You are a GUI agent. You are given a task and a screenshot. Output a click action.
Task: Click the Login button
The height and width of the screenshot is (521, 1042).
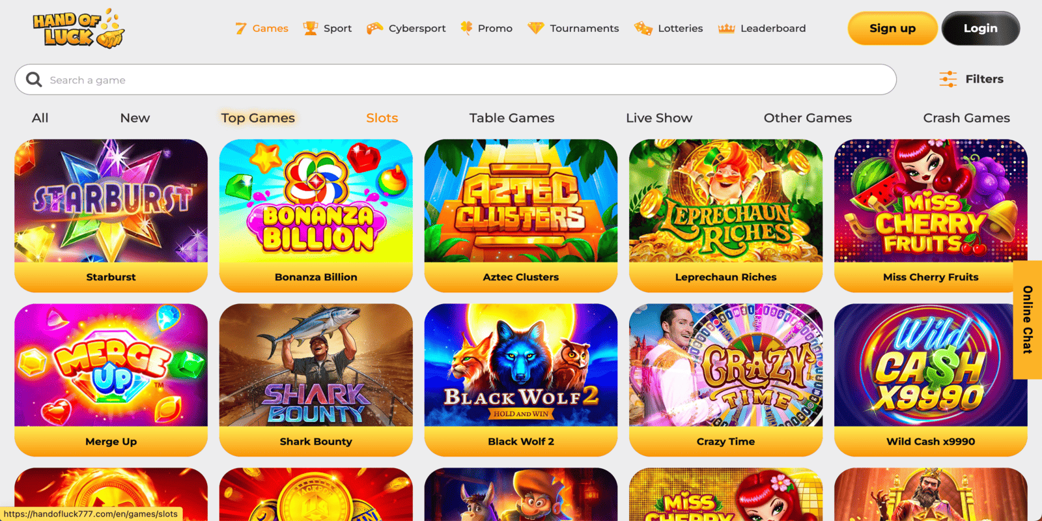981,28
